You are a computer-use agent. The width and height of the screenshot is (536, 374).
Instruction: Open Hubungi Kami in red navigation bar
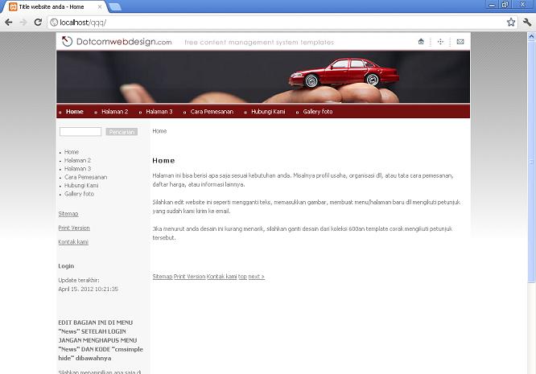[x=268, y=112]
